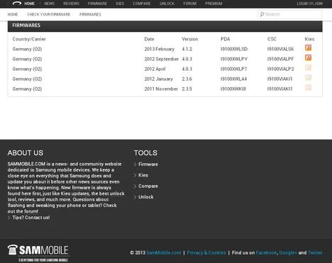The width and height of the screenshot is (332, 263).
Task: Click date cell 2012 January
Action: (159, 79)
